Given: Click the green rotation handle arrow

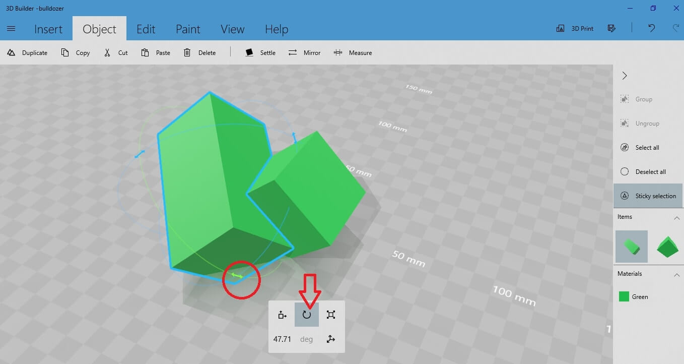Looking at the screenshot, I should coord(237,275).
